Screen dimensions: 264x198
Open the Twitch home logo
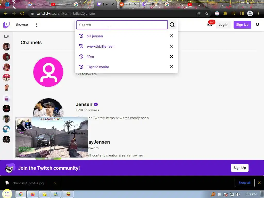tap(6, 25)
